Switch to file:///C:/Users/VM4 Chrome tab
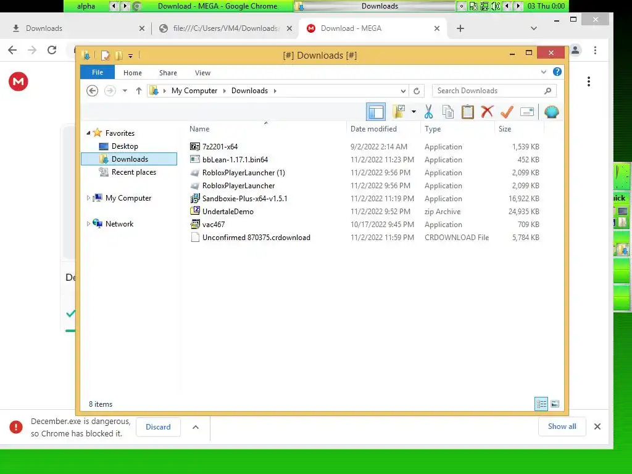The width and height of the screenshot is (632, 474). point(225,28)
